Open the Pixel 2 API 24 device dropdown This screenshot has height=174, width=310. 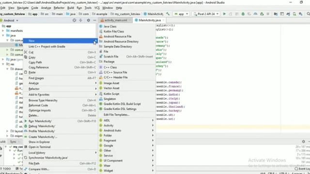coord(206,14)
